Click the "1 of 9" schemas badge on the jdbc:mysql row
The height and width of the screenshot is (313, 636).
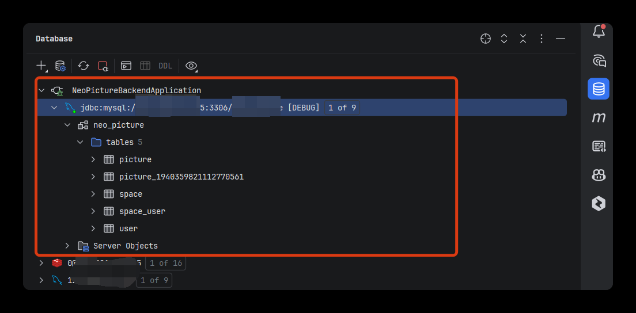342,108
